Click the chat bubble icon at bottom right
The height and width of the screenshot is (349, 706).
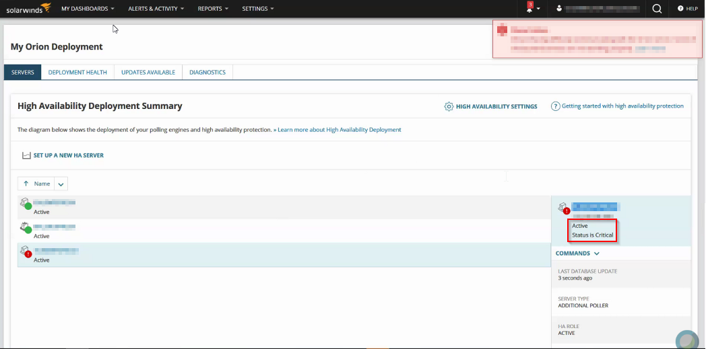click(687, 340)
